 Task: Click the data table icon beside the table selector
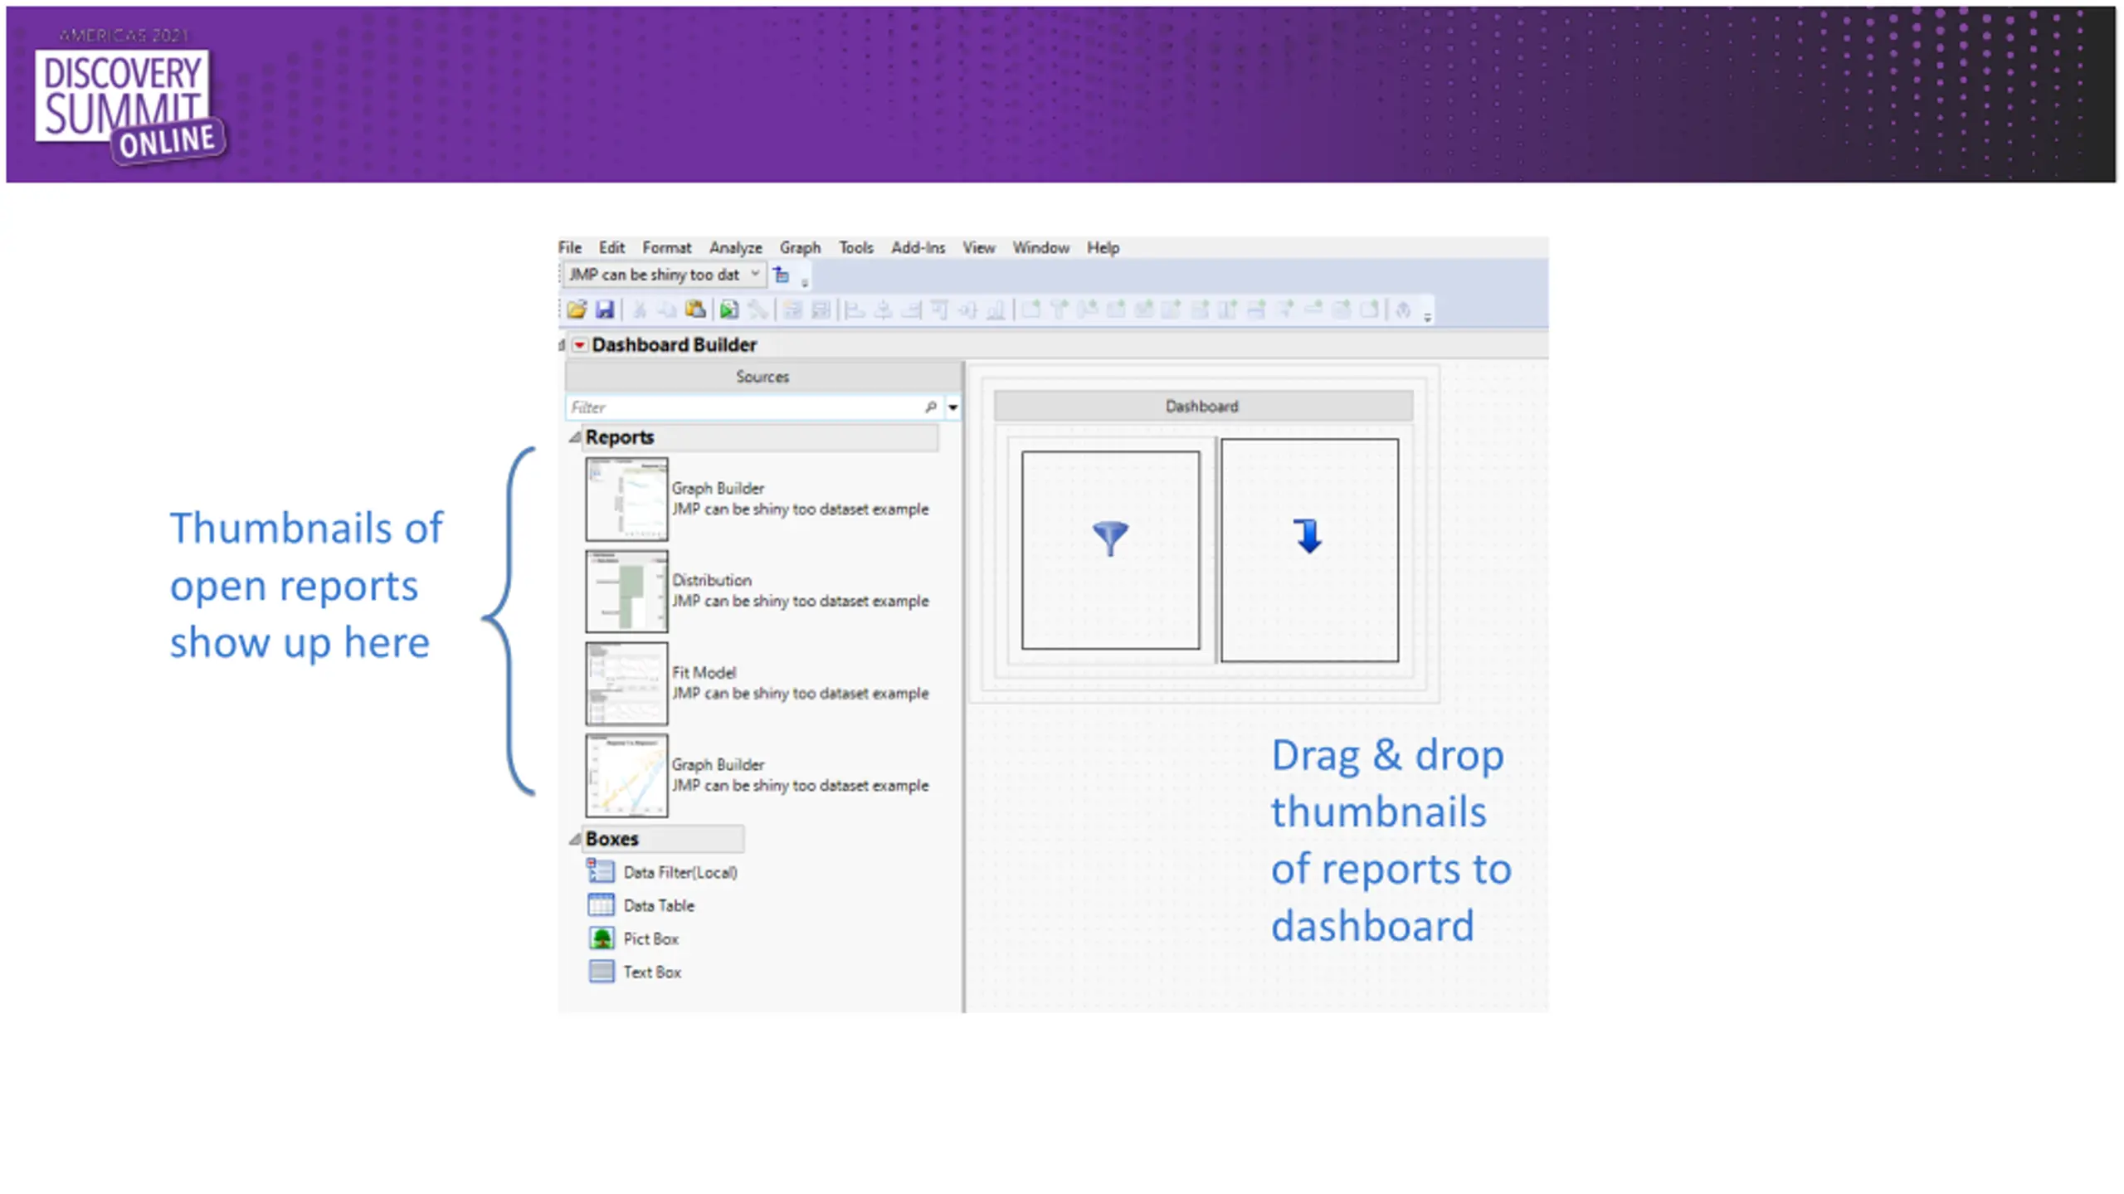click(782, 275)
